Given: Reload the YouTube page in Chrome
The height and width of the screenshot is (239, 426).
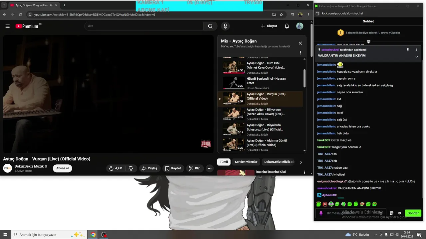Looking at the screenshot, I should point(20,15).
